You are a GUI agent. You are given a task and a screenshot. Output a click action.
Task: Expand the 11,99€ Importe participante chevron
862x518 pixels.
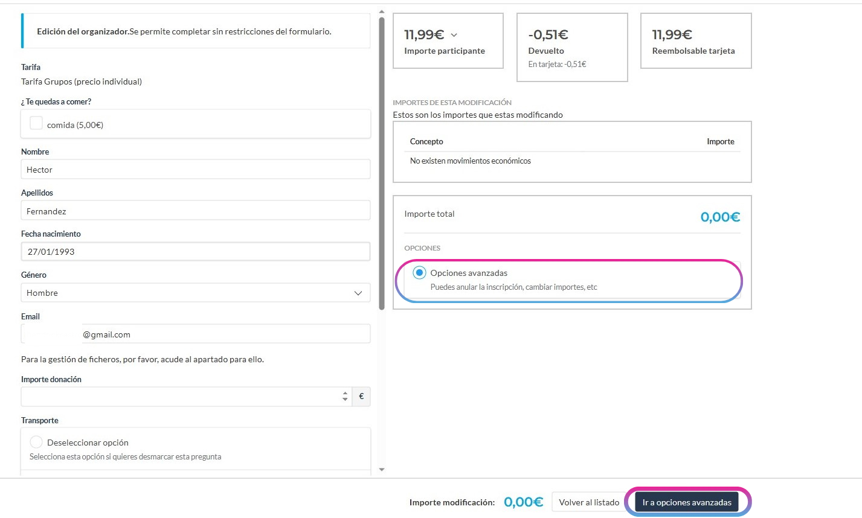pos(454,36)
